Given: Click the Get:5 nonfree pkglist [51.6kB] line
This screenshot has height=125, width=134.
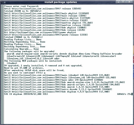Looking at the screenshot, I should point(48,23).
